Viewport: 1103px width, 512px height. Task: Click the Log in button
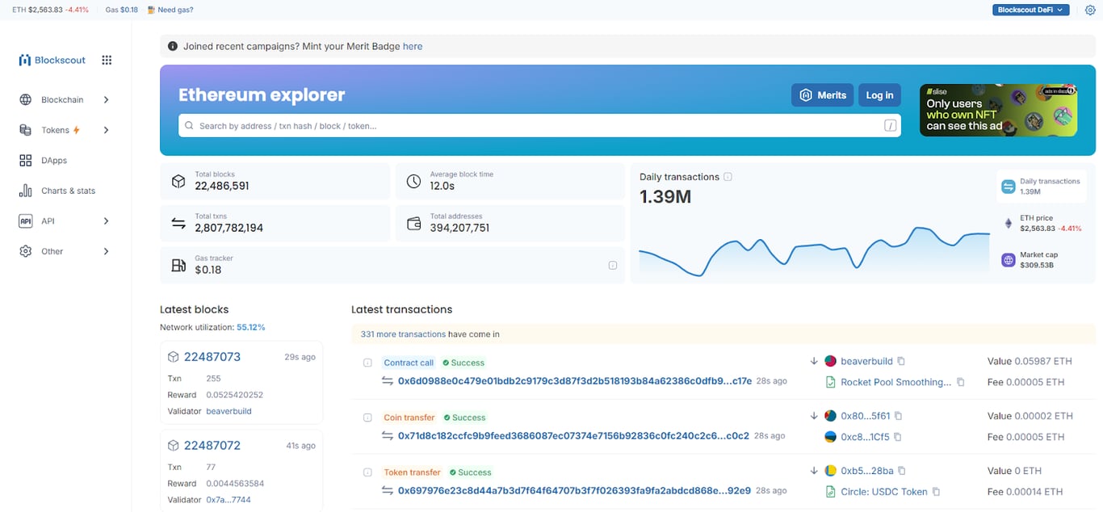click(879, 95)
